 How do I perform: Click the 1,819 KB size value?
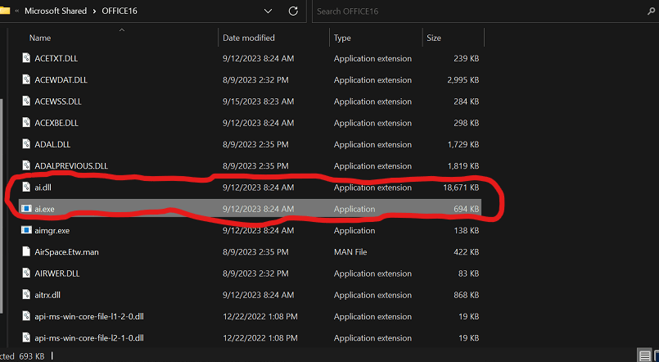(x=463, y=165)
